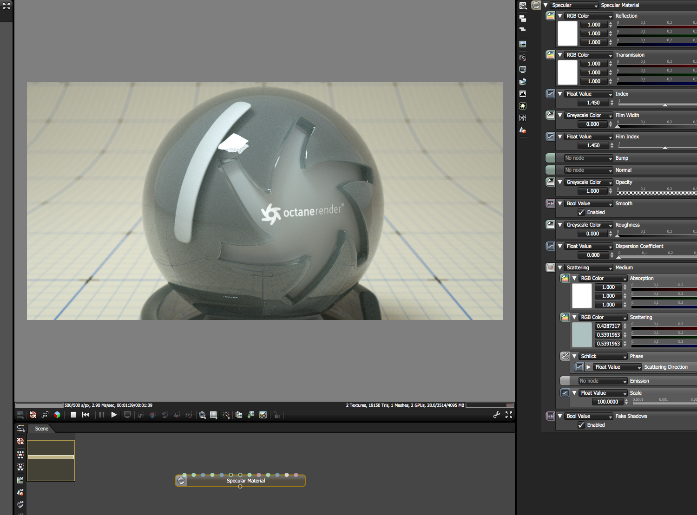
Task: Click the restart render rewind icon
Action: pos(85,415)
